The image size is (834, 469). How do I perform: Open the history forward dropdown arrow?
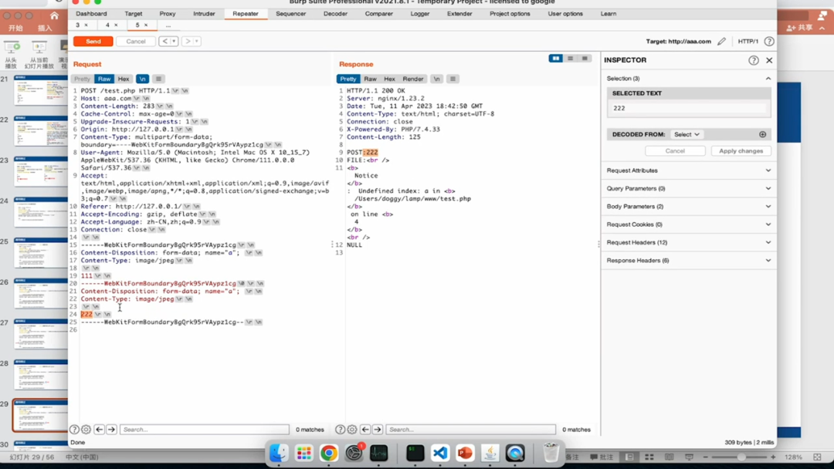point(197,42)
